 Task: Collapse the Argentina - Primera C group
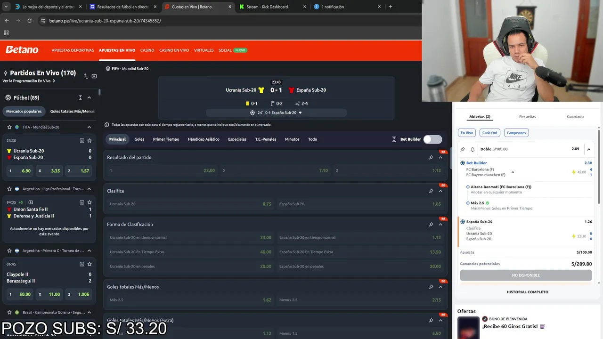pyautogui.click(x=89, y=250)
